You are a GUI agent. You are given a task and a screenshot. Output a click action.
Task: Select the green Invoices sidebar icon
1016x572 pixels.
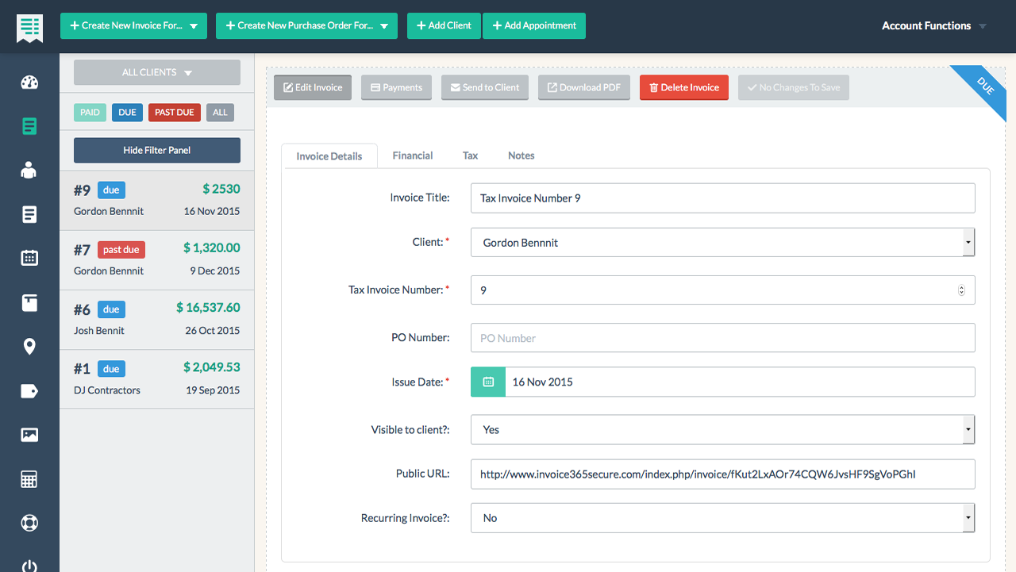pos(29,125)
